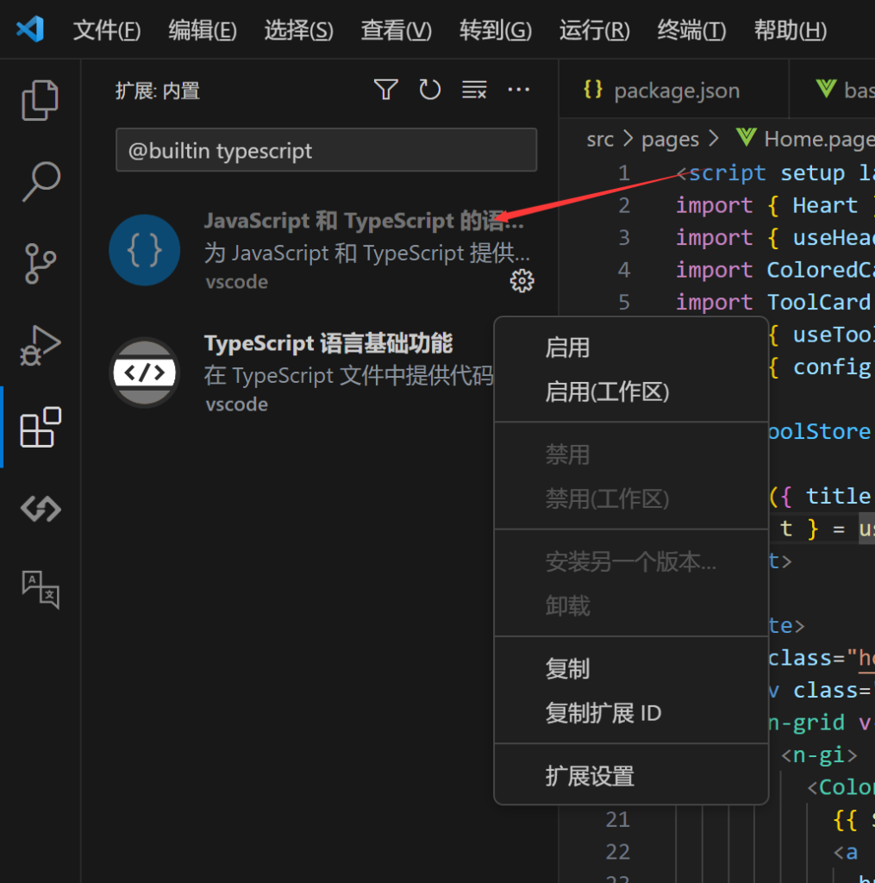Click the Vue icon beside Home.page breadcrumb
The image size is (875, 883).
(x=746, y=137)
